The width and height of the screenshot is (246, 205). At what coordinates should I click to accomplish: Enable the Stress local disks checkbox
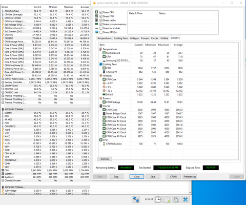point(101,28)
